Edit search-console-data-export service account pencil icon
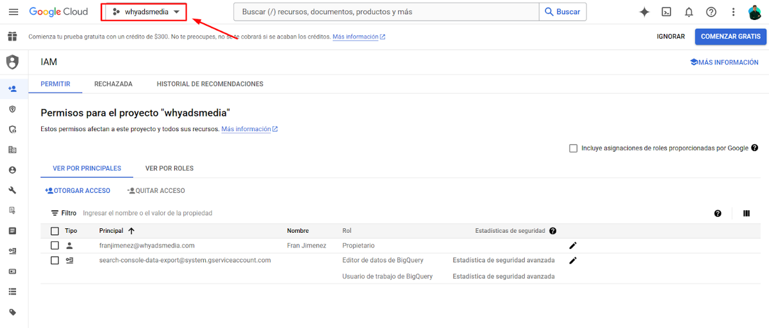The image size is (769, 328). click(573, 260)
